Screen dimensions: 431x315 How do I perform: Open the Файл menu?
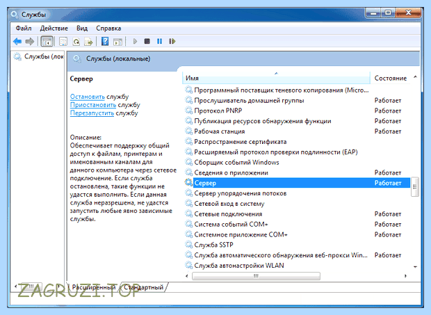24,28
